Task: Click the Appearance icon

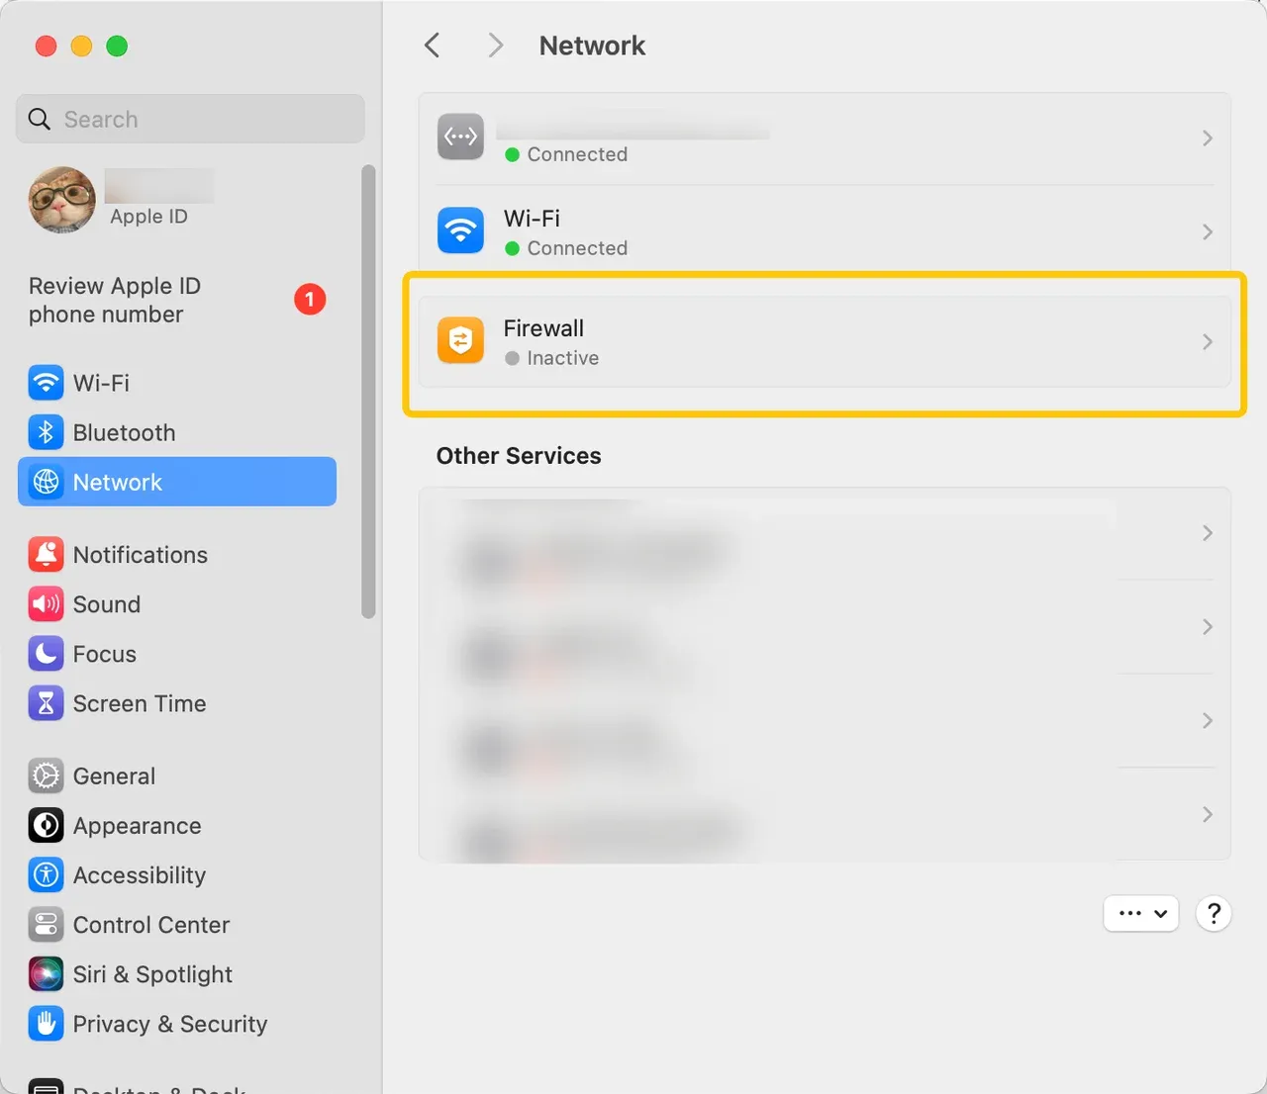Action: 46,826
